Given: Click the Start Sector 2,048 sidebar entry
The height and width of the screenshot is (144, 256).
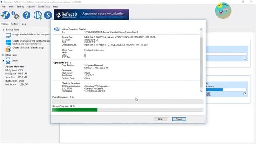Looking at the screenshot, I should tap(14, 81).
